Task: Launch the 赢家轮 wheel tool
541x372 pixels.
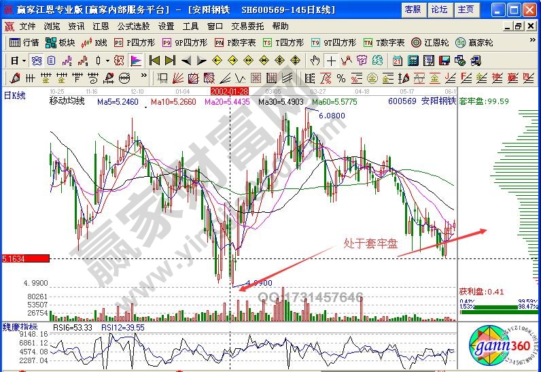Action: [474, 42]
